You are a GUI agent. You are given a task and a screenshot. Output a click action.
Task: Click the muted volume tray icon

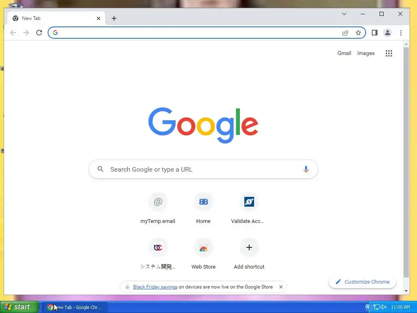[384, 307]
